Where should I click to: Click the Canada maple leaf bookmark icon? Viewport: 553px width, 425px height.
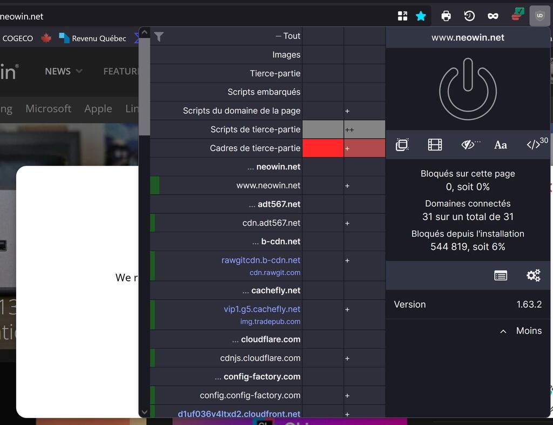tap(46, 38)
